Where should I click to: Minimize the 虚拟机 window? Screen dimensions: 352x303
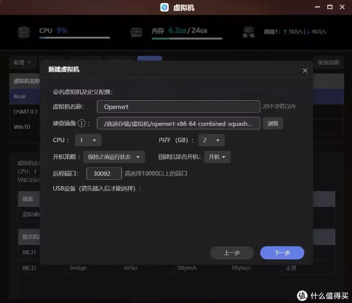point(318,7)
